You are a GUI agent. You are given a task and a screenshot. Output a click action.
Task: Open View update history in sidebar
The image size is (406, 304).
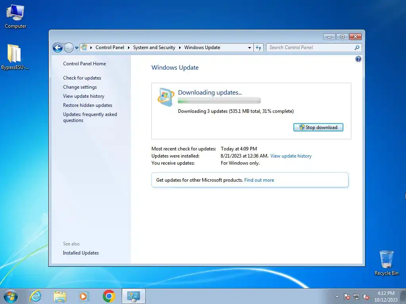tap(84, 96)
